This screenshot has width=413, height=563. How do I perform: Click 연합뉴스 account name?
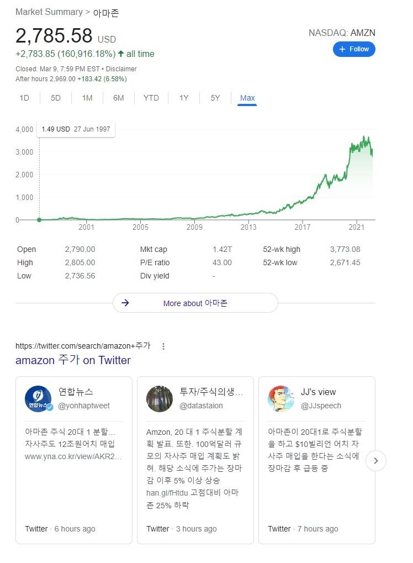(76, 392)
